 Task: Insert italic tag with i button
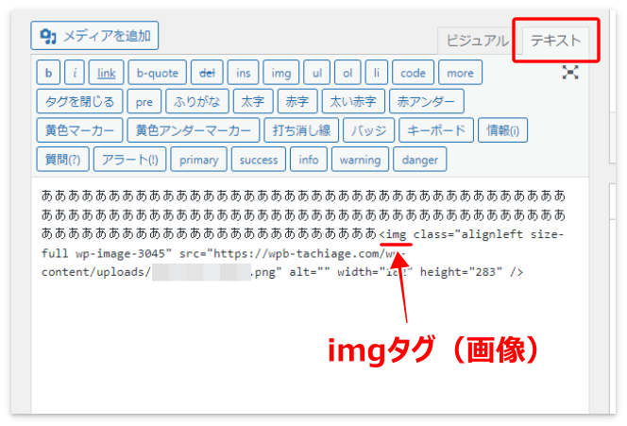point(75,73)
